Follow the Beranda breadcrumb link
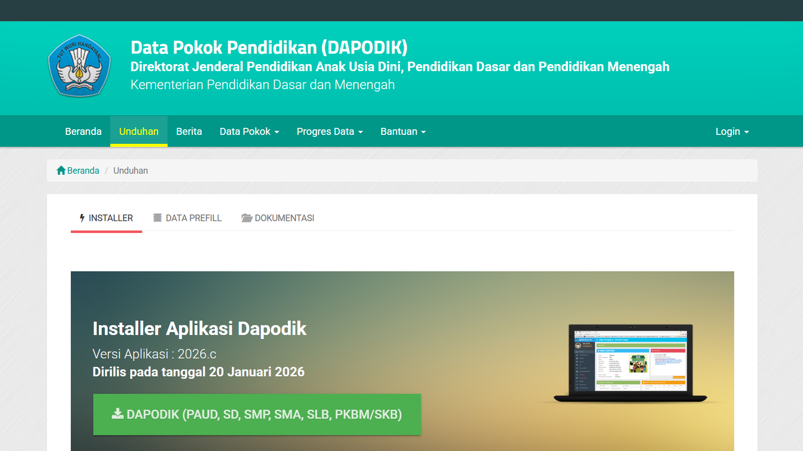The image size is (803, 451). click(x=82, y=170)
